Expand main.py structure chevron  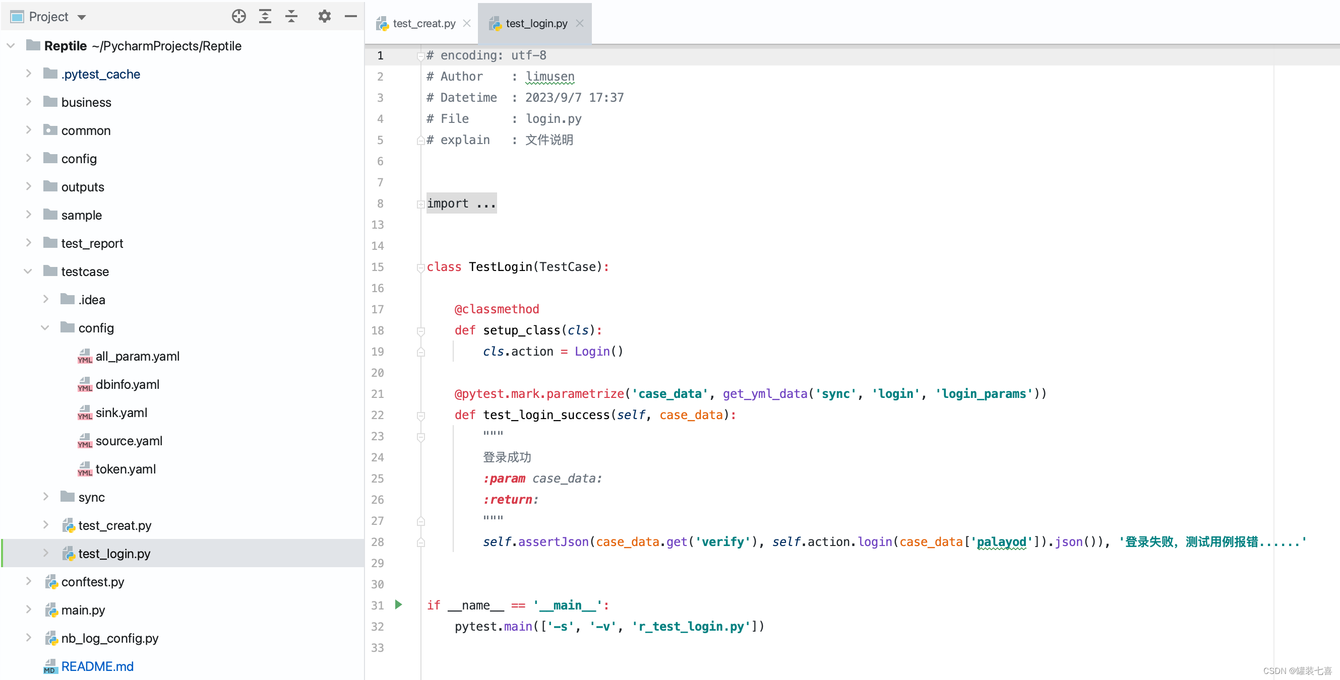[28, 610]
